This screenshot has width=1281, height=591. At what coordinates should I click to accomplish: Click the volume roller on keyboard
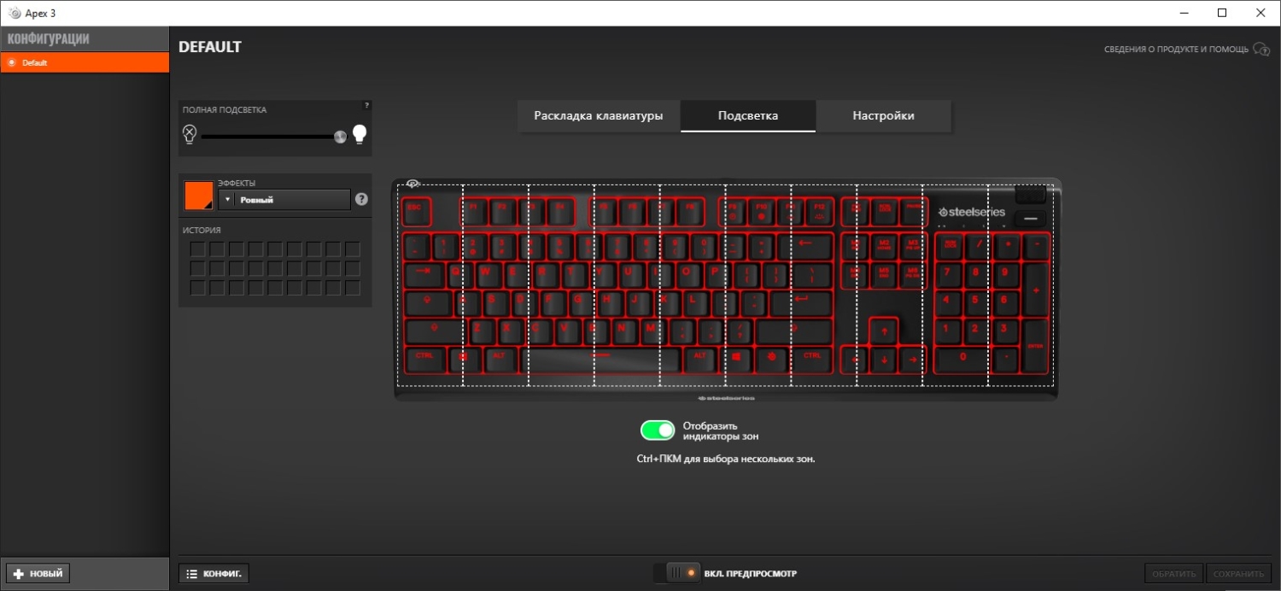(1031, 195)
